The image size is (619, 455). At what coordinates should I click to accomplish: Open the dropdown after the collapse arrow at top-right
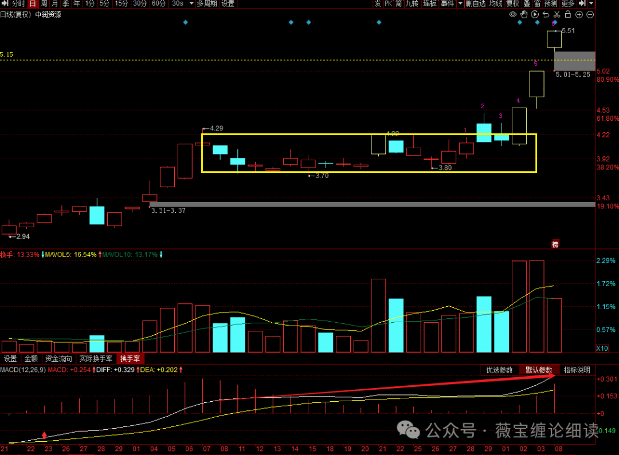(591, 3)
